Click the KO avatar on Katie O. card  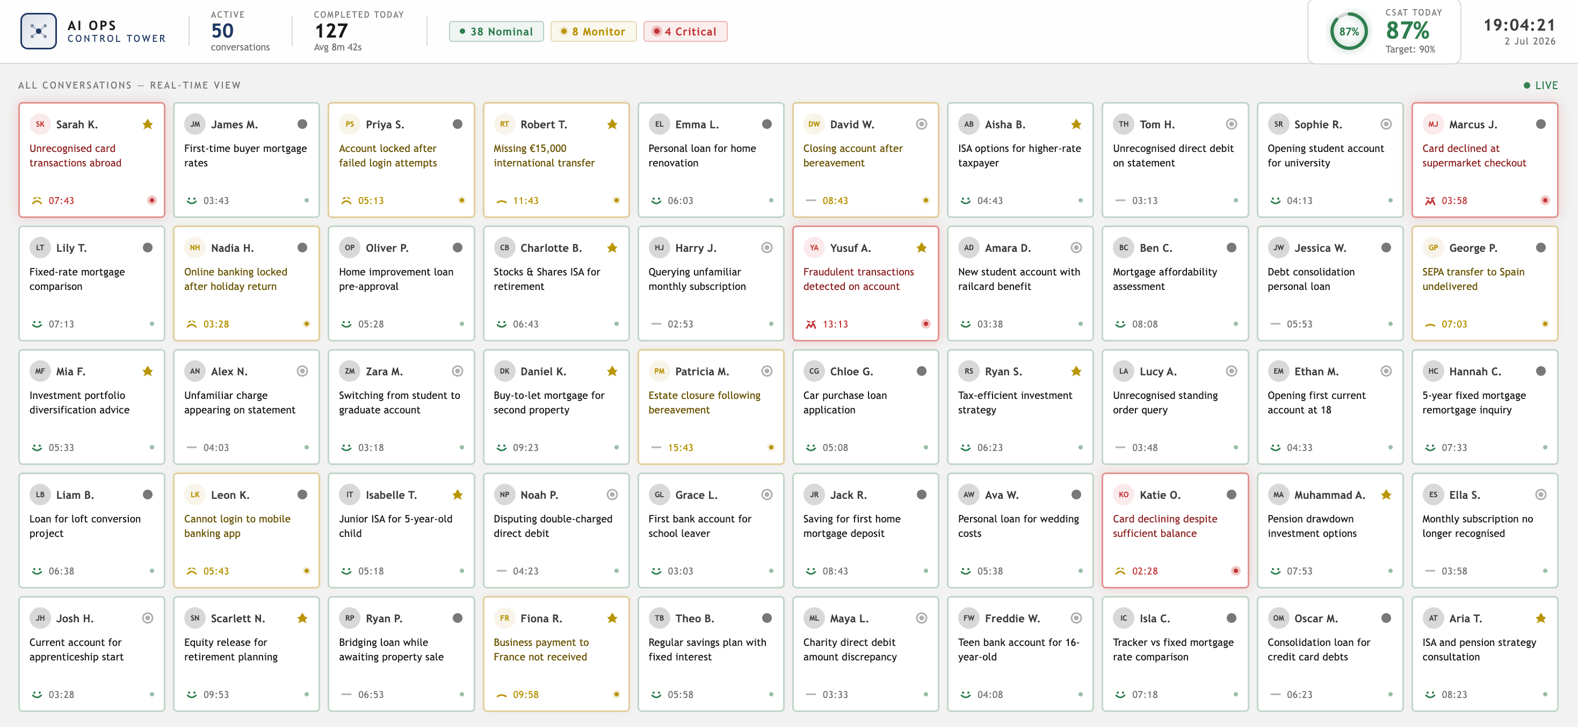click(x=1124, y=495)
